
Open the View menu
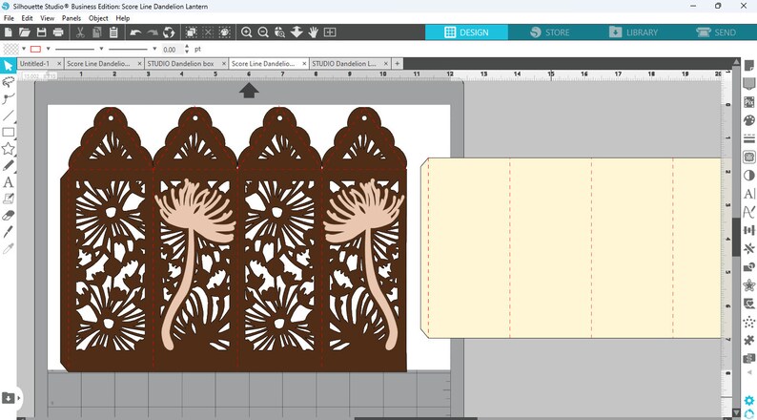click(48, 18)
